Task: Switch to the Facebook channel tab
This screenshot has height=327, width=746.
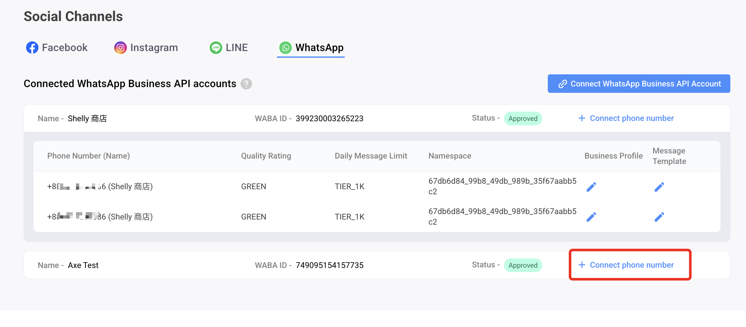Action: coord(57,48)
